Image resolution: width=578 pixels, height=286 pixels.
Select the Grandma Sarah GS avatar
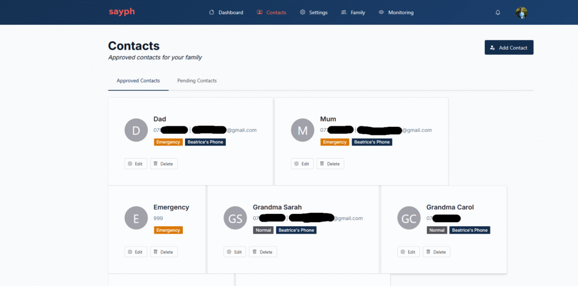point(235,218)
